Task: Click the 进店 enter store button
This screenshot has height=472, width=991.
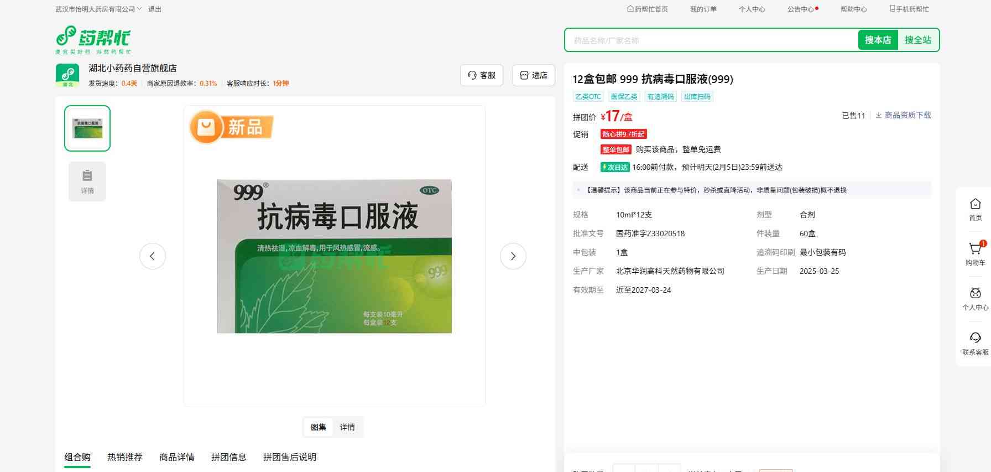Action: (x=534, y=75)
